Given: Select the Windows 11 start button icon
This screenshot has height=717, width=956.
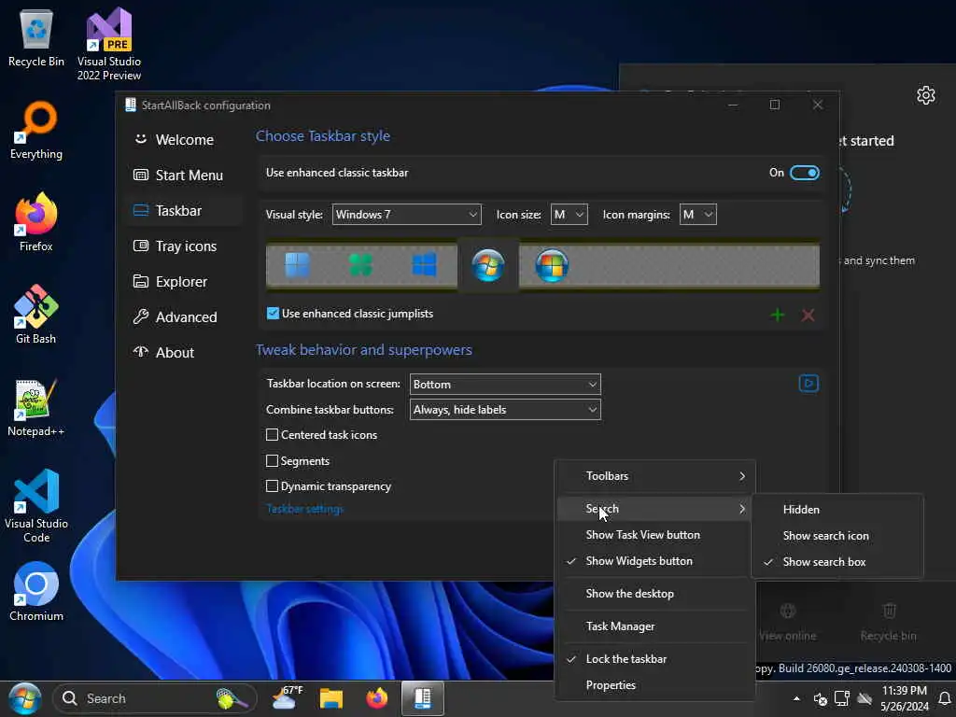Looking at the screenshot, I should 297,265.
